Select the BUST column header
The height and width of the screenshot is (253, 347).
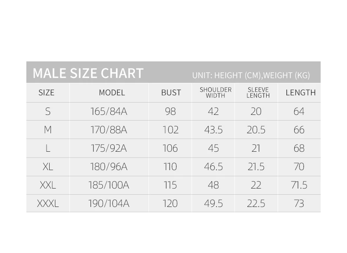[171, 93]
